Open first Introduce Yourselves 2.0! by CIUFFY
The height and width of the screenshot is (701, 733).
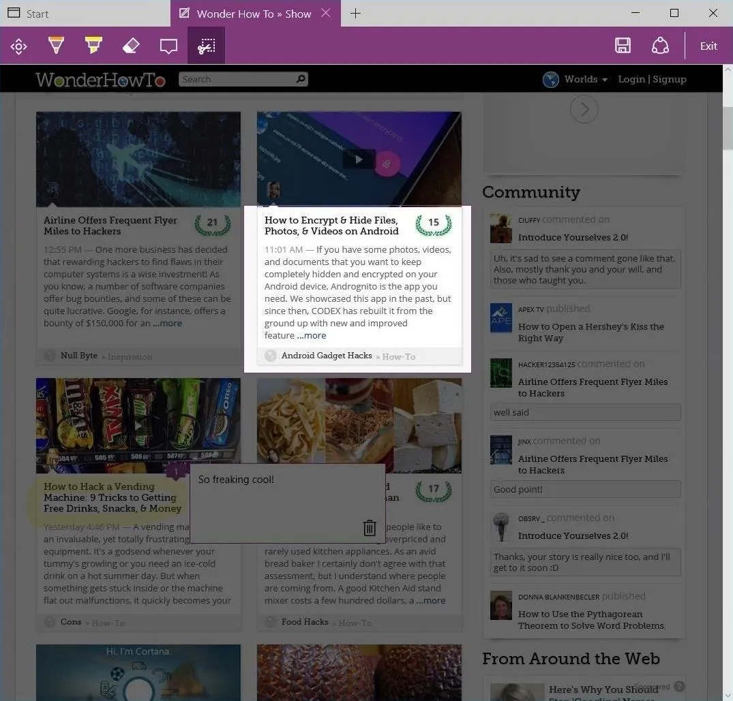pyautogui.click(x=573, y=237)
